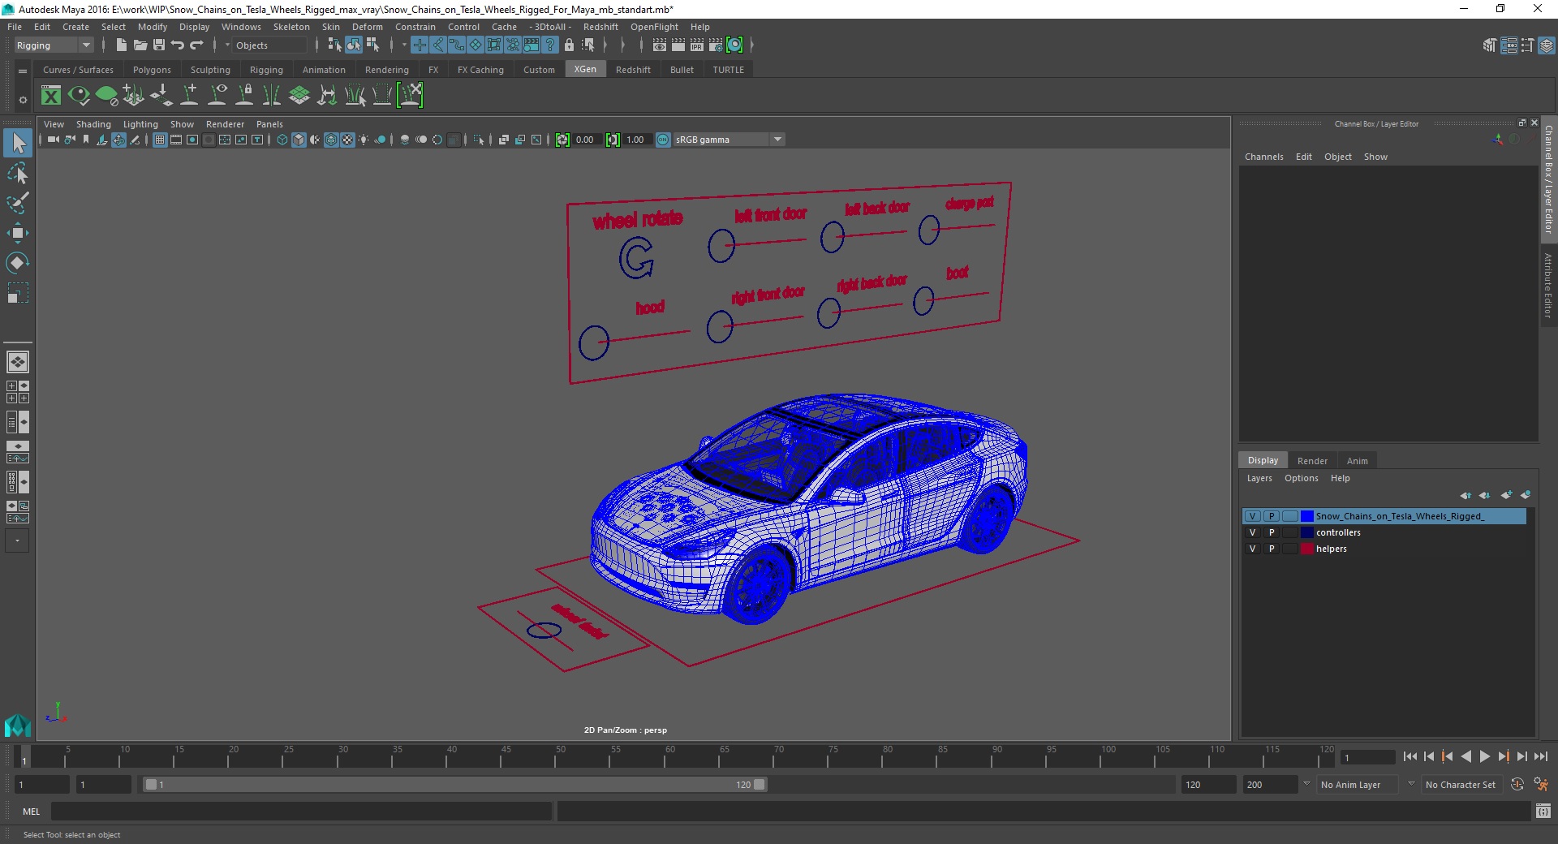Screen dimensions: 1558x844
Task: Toggle visibility V of controllers layer
Action: (1253, 532)
